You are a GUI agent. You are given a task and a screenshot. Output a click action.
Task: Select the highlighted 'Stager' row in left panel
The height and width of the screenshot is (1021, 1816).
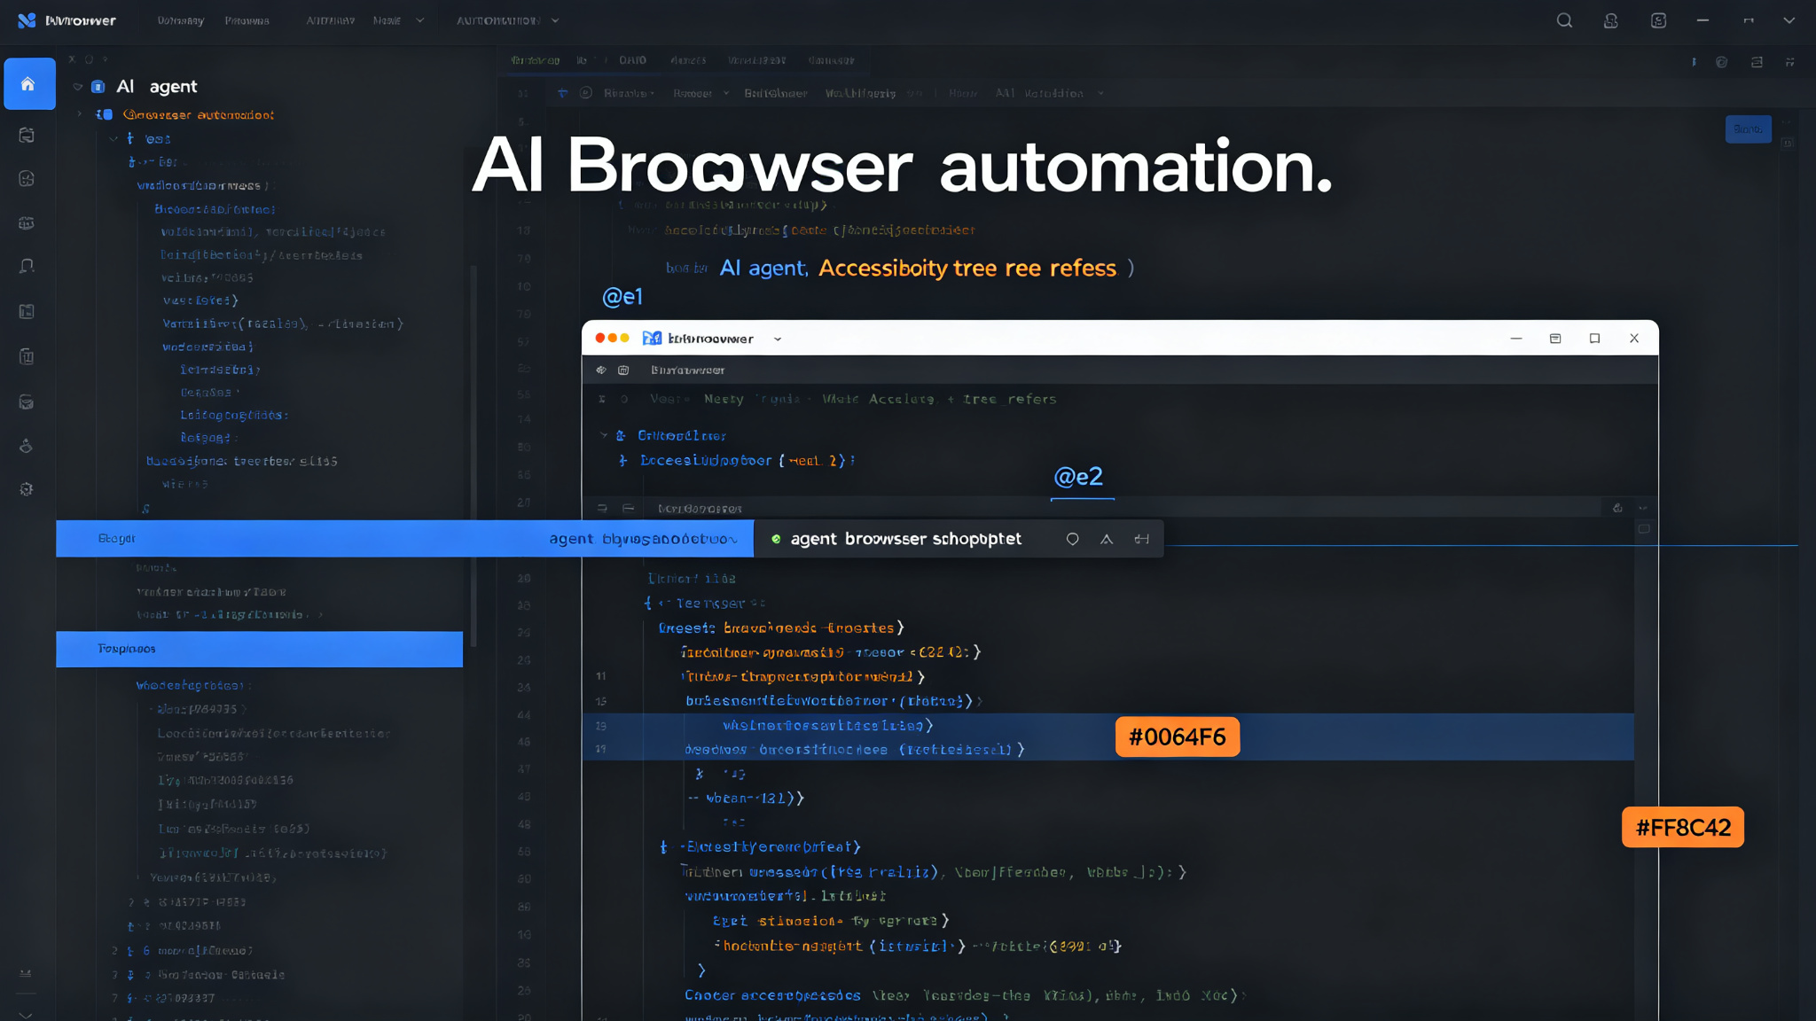(x=404, y=539)
